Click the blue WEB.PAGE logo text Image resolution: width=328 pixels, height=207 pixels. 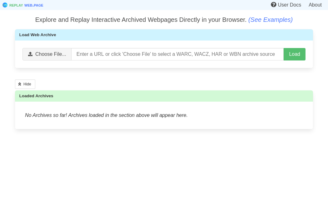[34, 5]
